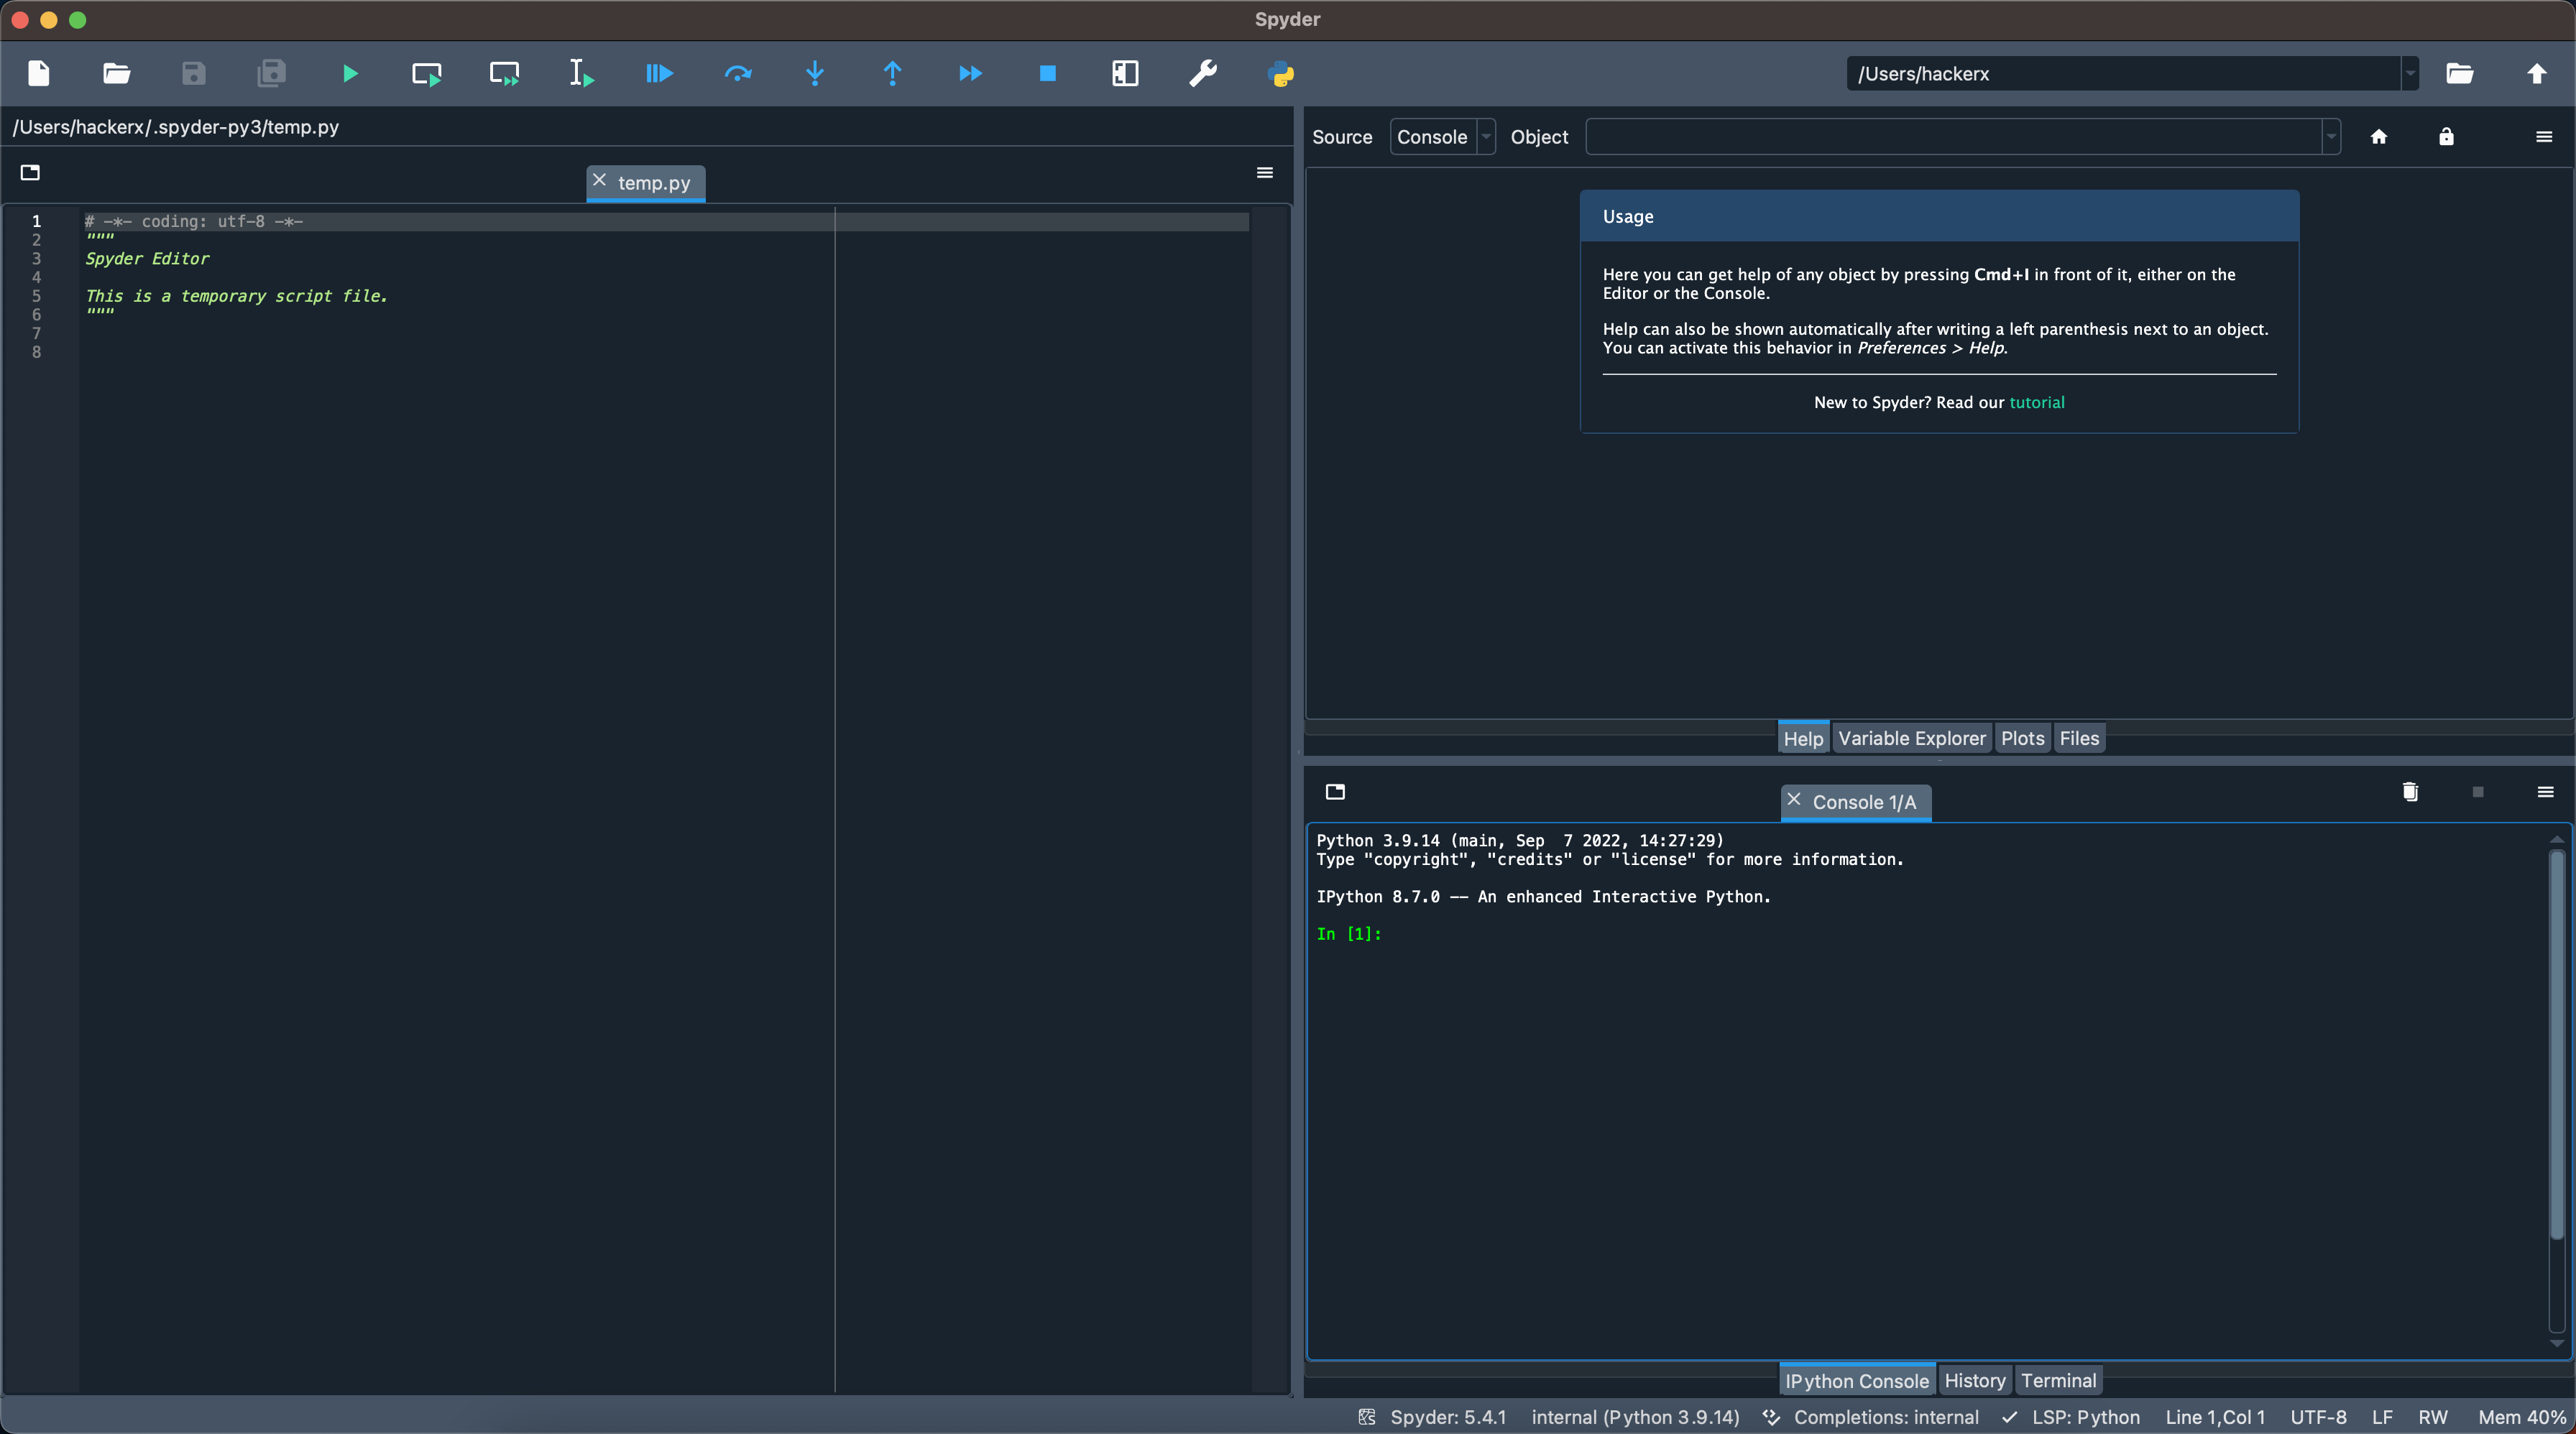This screenshot has width=2576, height=1434.
Task: Click the Completions: internal status item
Action: 1885,1417
